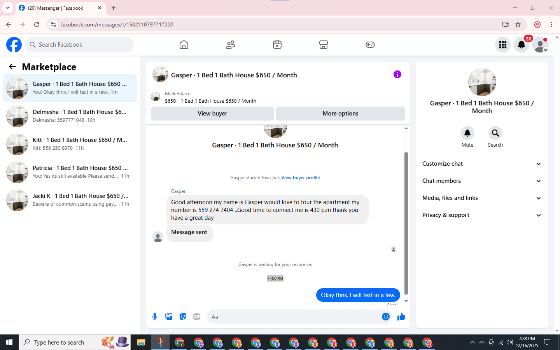This screenshot has height=350, width=560.
Task: Open File Explorer from taskbar
Action: (141, 343)
